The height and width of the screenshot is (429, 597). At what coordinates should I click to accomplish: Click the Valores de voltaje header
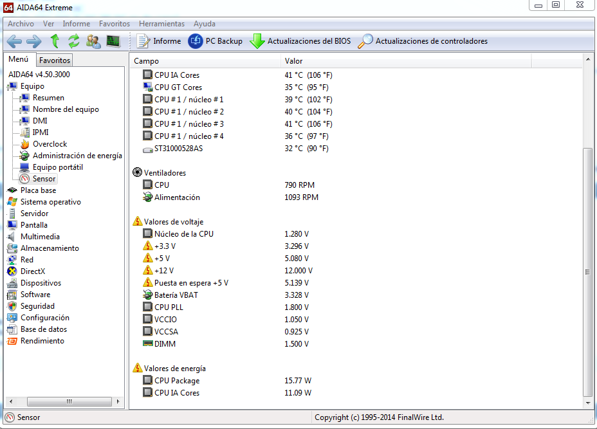(174, 221)
